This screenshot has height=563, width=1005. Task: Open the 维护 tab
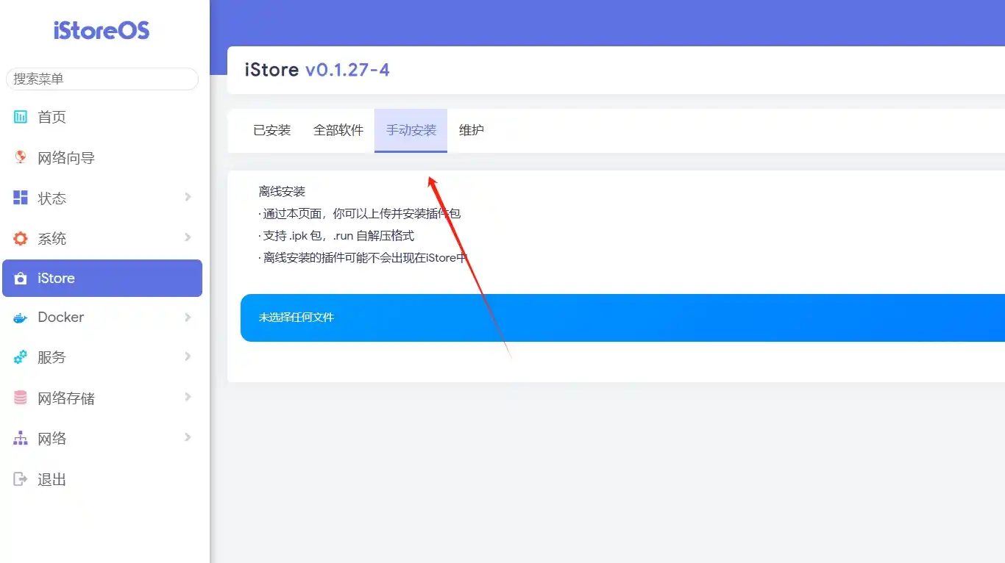[472, 130]
